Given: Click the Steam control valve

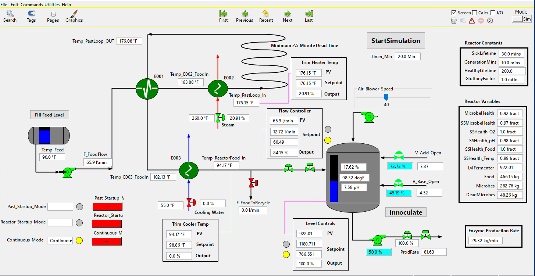Looking at the screenshot, I should pos(220,118).
